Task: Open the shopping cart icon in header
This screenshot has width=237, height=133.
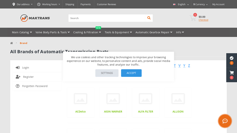Action: [193, 18]
